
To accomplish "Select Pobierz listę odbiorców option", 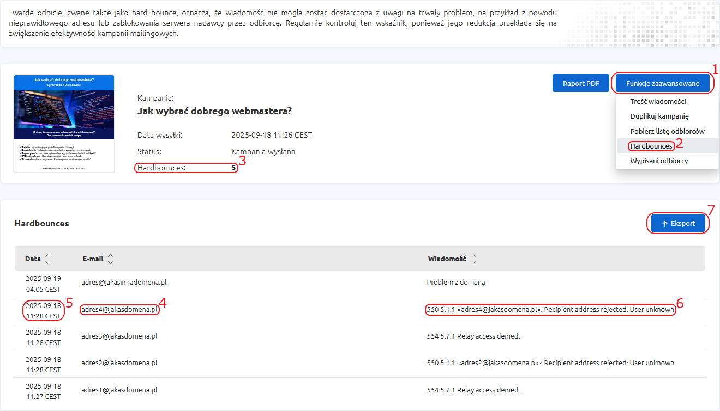I will (x=667, y=131).
